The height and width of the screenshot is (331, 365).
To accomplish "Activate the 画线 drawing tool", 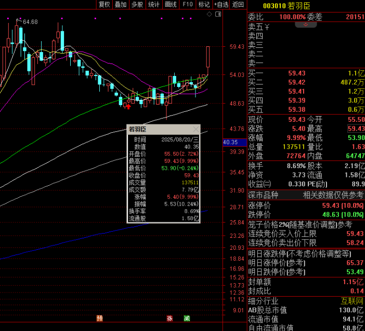I will coord(171,5).
